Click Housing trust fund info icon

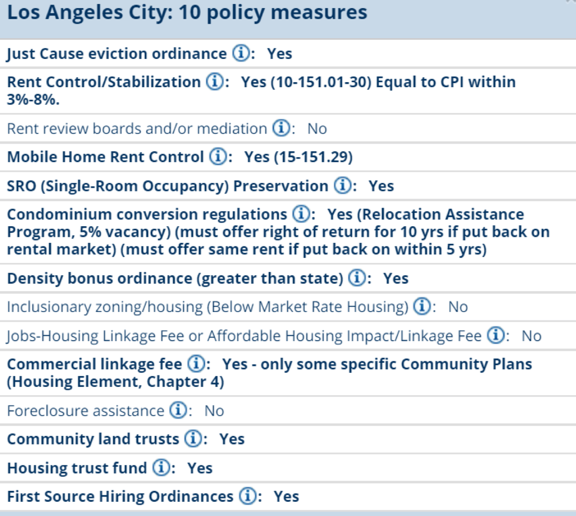[x=161, y=468]
